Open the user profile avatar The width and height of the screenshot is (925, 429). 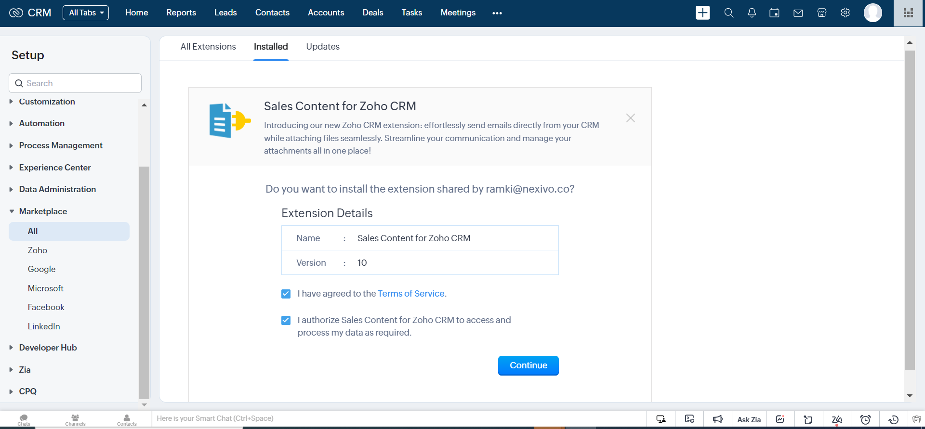[873, 13]
